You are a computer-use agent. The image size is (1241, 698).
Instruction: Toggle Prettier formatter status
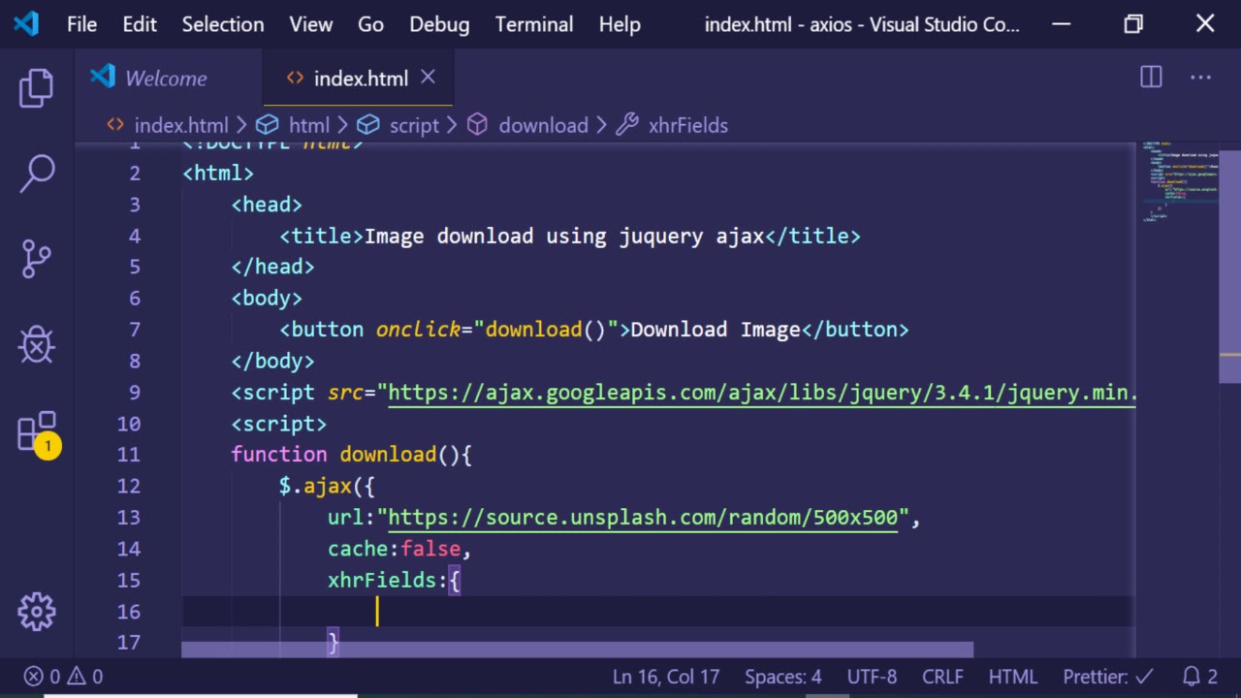tap(1107, 677)
